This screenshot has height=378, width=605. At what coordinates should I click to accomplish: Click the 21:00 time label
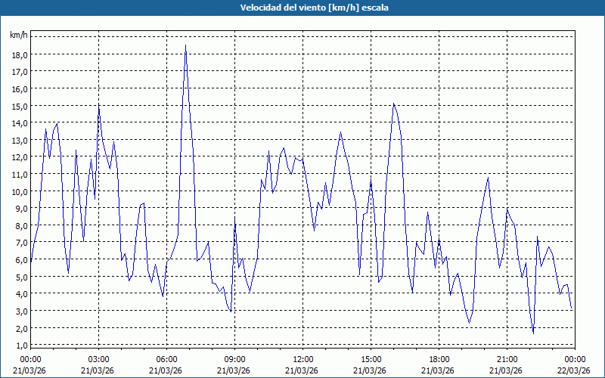point(507,359)
